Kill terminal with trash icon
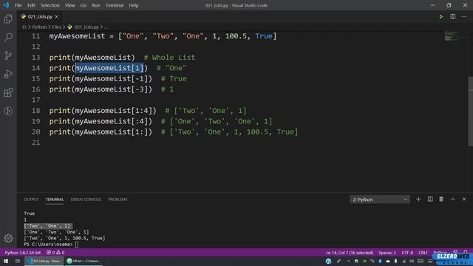Viewport: 473px width, 266px height. pyautogui.click(x=441, y=199)
